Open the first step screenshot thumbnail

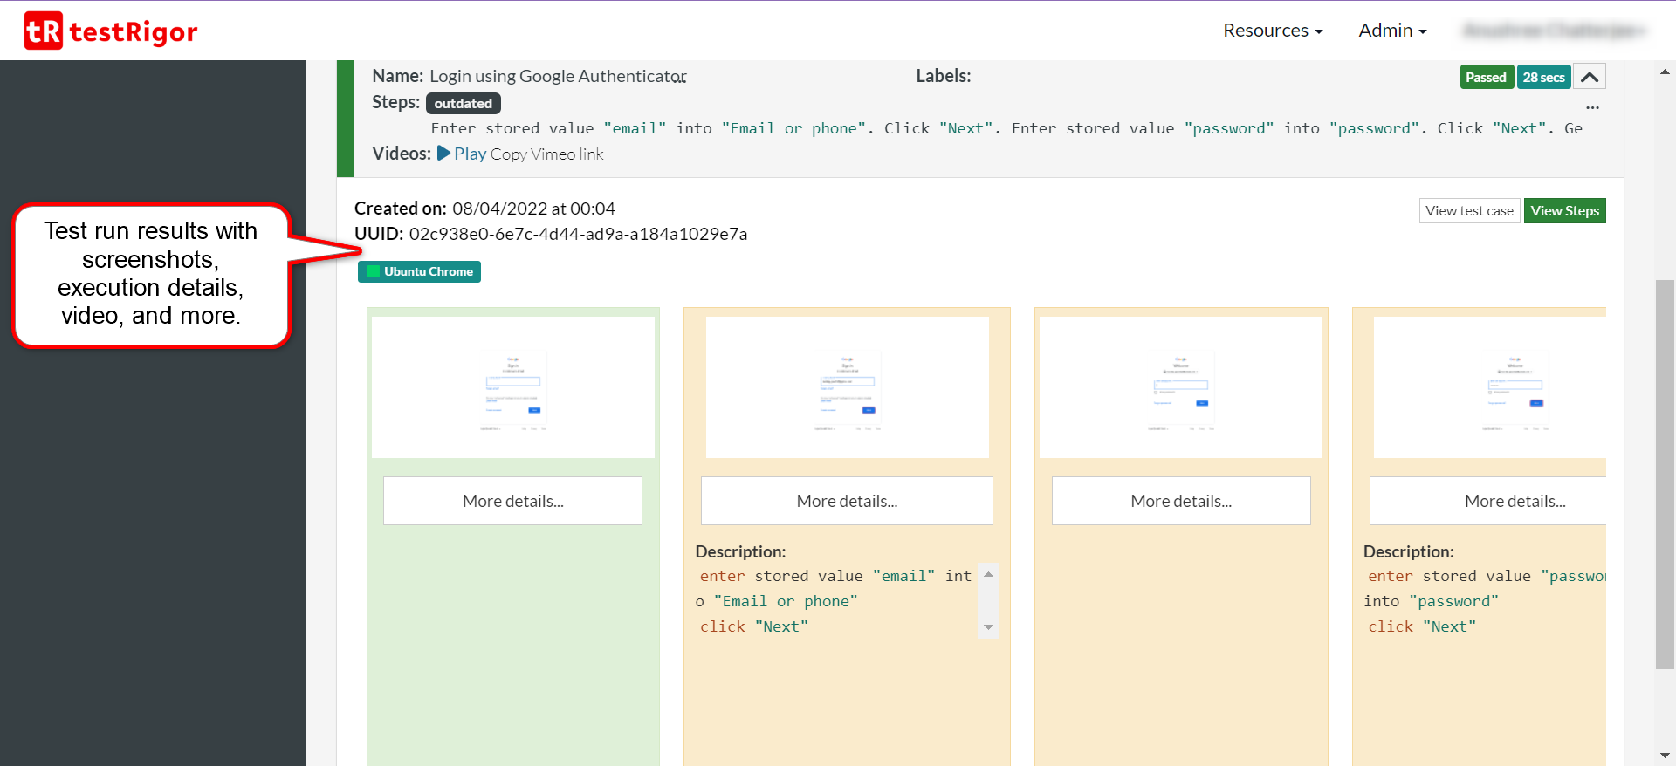(x=513, y=387)
